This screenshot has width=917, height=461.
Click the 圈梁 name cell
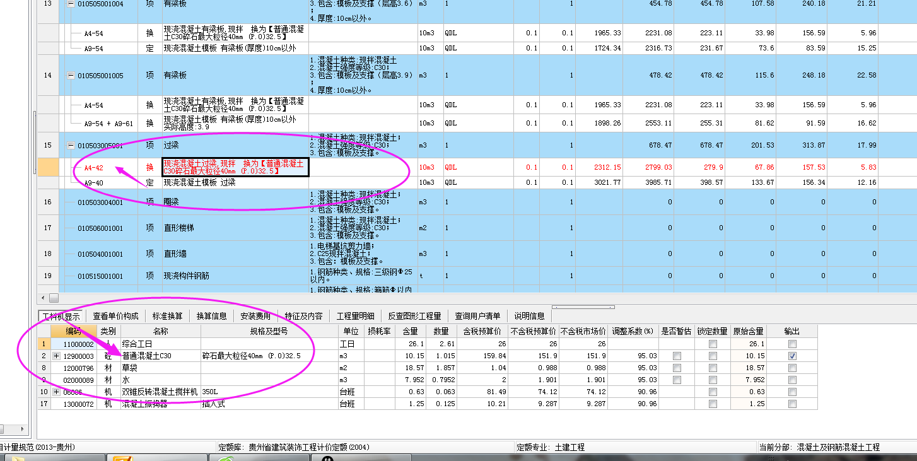tap(235, 202)
